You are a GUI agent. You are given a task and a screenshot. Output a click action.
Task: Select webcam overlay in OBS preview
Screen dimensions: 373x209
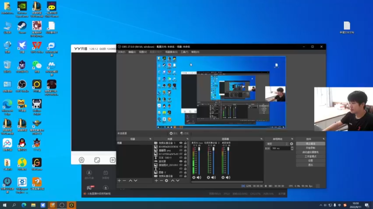point(275,94)
